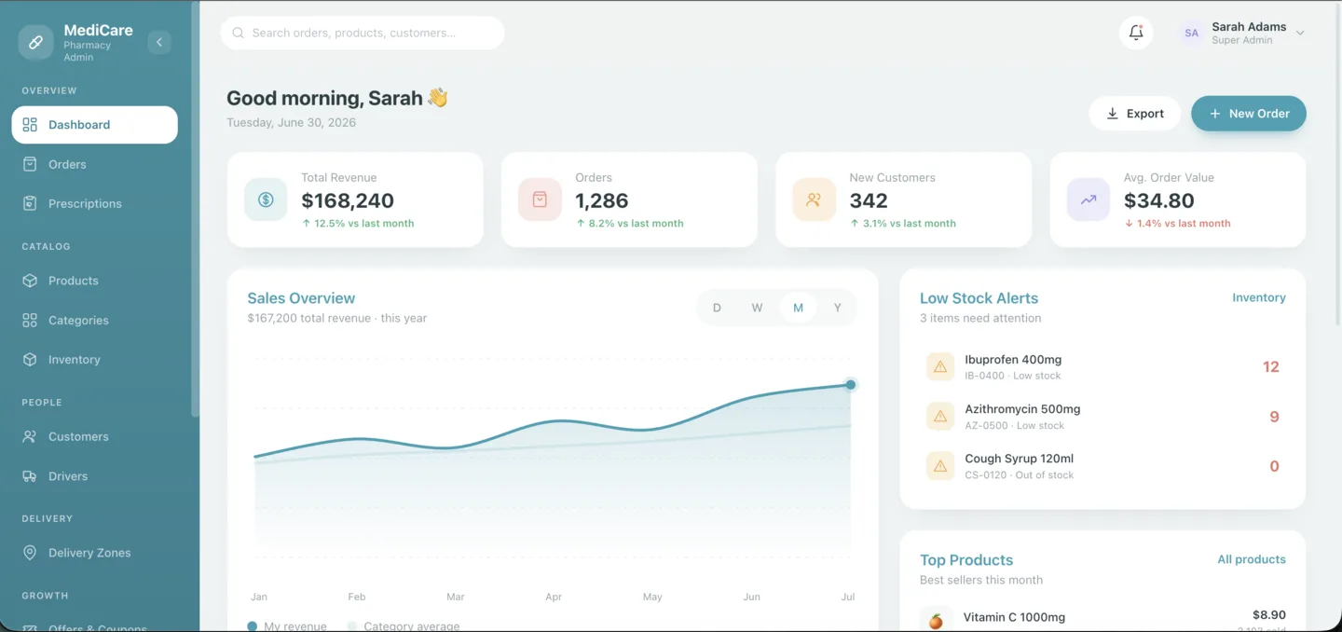Image resolution: width=1342 pixels, height=632 pixels.
Task: Click the $168,240 total revenue value
Action: click(348, 200)
